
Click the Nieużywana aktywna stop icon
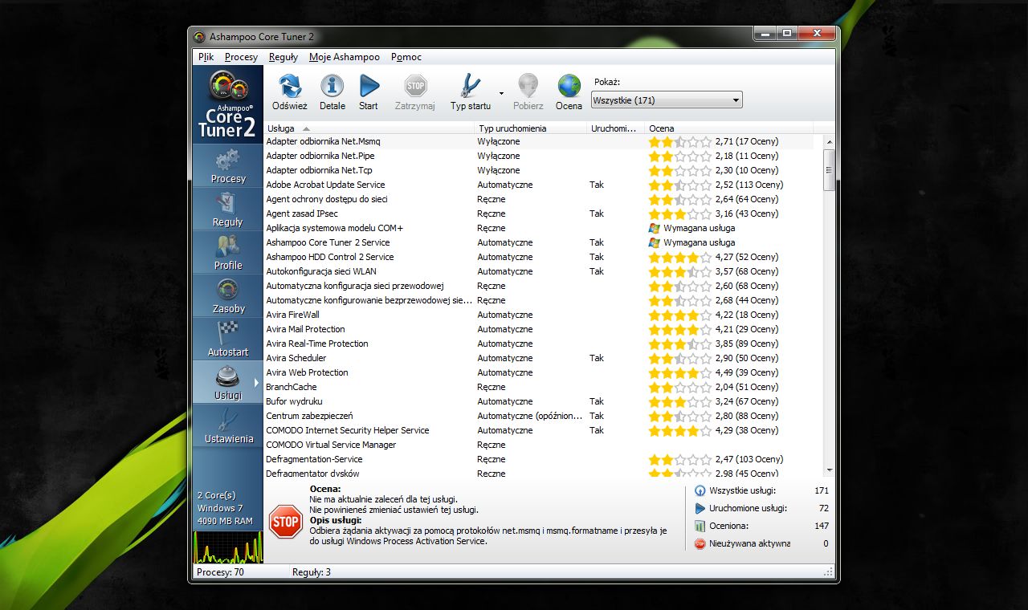700,543
